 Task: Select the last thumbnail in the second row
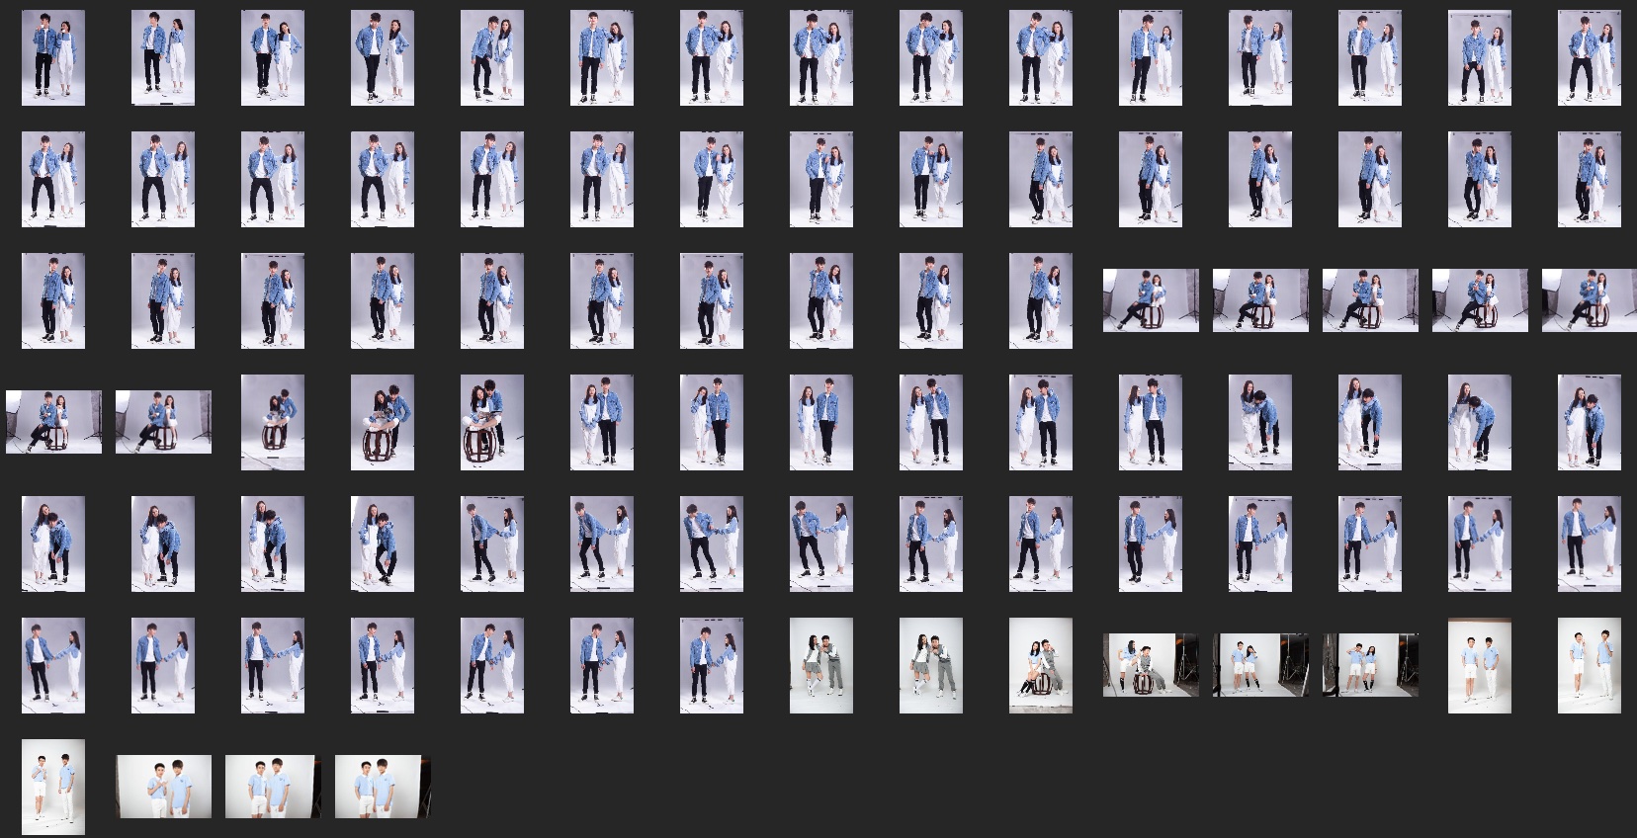pos(1589,180)
